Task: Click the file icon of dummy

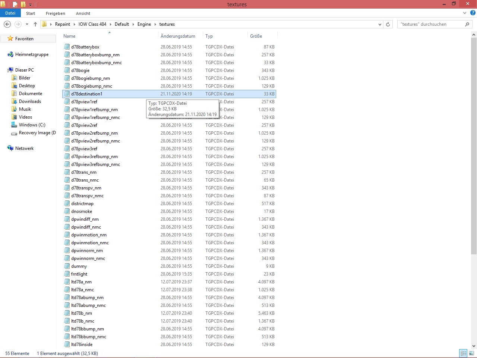Action: tap(67, 266)
